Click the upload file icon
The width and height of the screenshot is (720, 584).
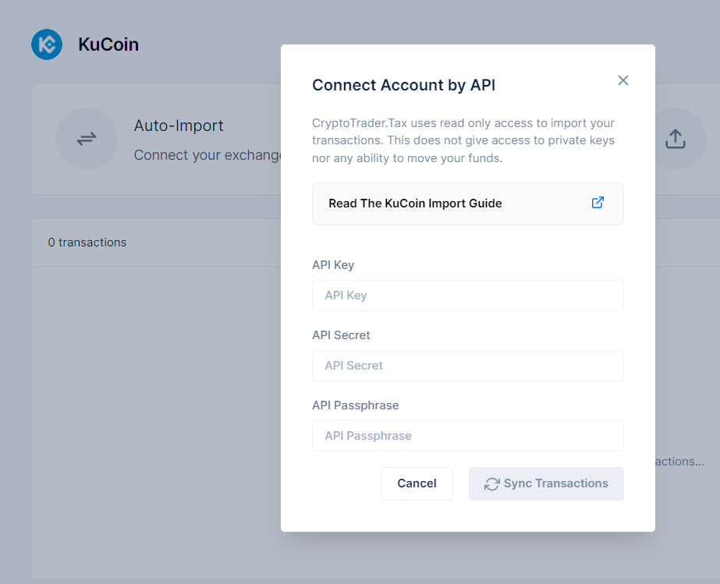[x=676, y=138]
